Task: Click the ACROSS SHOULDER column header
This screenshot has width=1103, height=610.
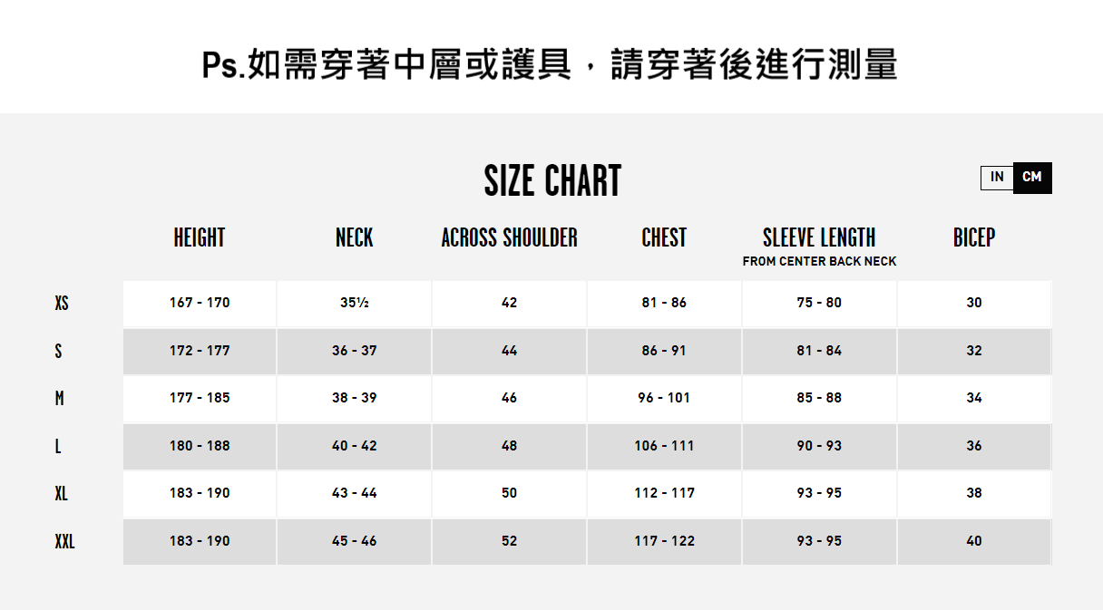Action: tap(510, 237)
